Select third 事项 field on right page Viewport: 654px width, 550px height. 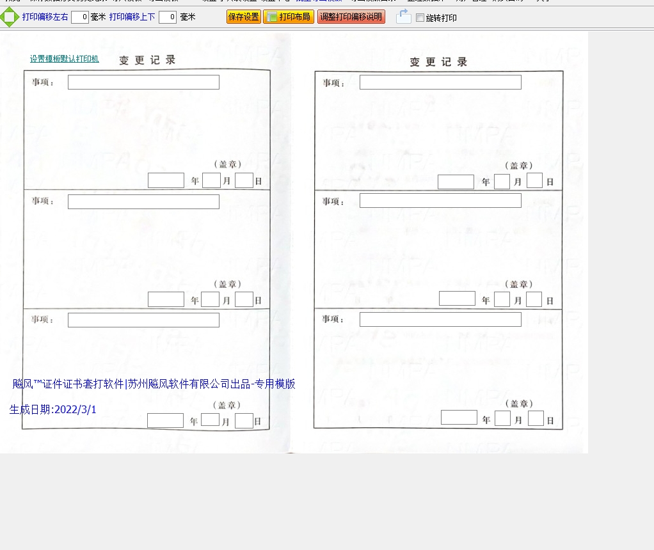(440, 319)
